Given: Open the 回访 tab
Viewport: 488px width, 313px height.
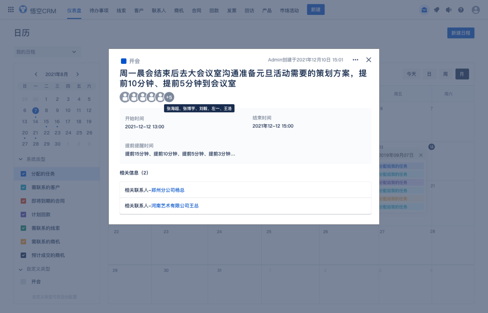Looking at the screenshot, I should [x=249, y=11].
